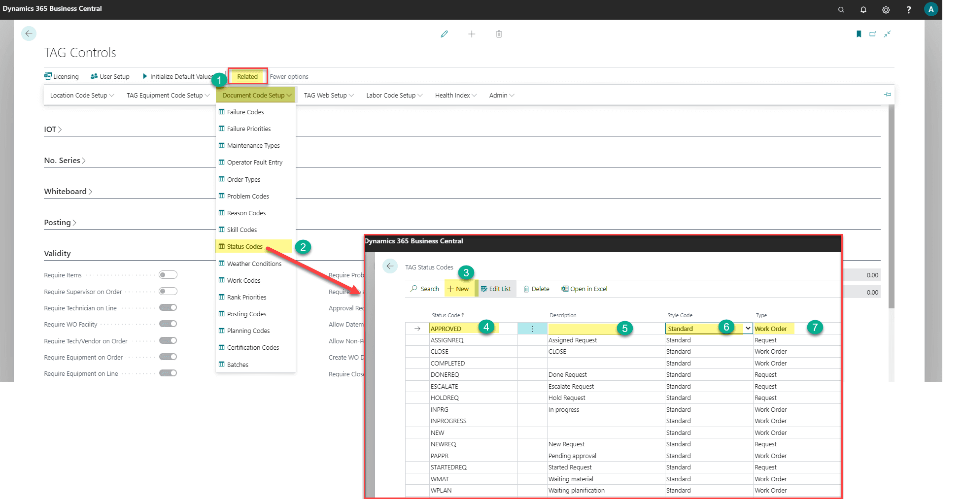The height and width of the screenshot is (499, 963).
Task: Expand the Posting section
Action: (60, 223)
